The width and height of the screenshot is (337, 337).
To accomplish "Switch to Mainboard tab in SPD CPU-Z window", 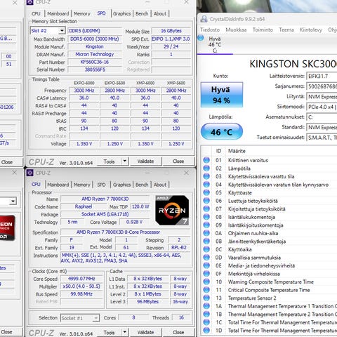I will tap(58, 13).
